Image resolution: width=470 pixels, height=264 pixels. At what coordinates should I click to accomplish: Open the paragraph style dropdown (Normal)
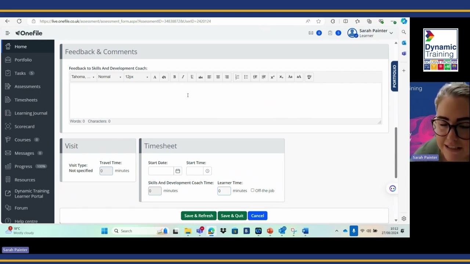(109, 77)
